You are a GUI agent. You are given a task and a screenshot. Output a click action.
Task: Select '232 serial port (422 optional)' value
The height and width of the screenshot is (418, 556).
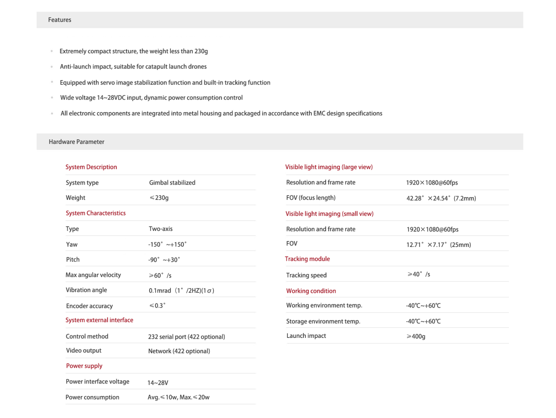click(x=187, y=337)
